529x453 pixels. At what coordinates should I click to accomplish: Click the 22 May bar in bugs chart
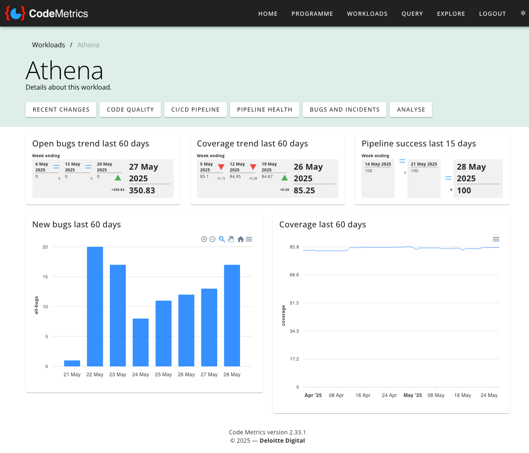click(95, 307)
